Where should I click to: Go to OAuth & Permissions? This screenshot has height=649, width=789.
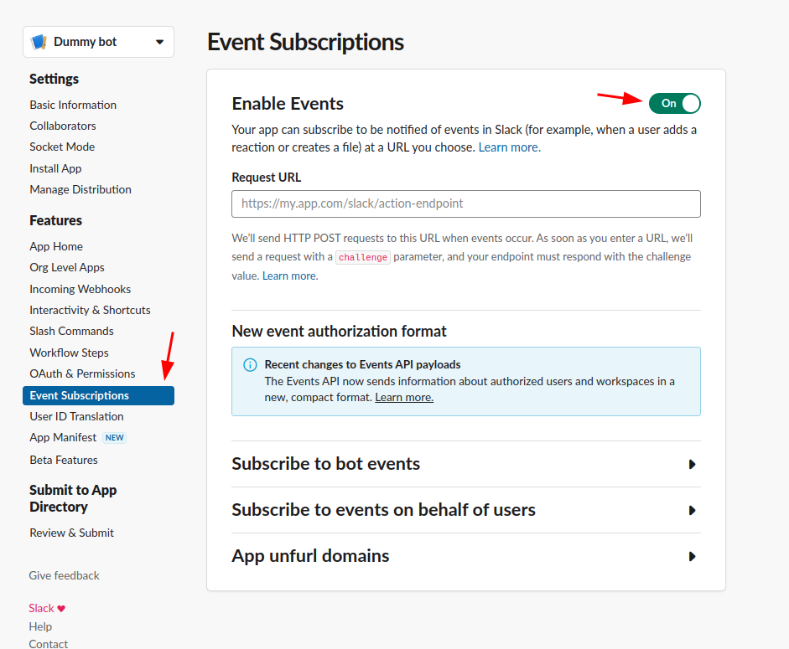(x=82, y=373)
